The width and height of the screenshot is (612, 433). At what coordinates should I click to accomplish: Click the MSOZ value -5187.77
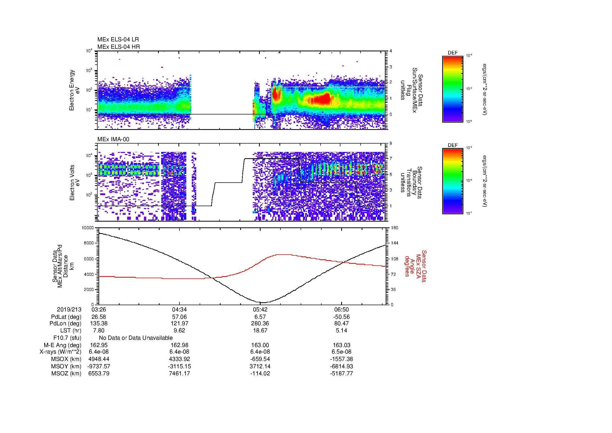coord(341,374)
